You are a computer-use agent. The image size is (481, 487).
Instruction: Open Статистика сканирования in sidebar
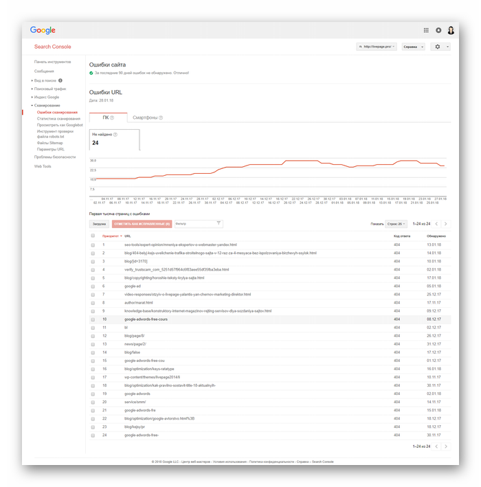coord(58,119)
